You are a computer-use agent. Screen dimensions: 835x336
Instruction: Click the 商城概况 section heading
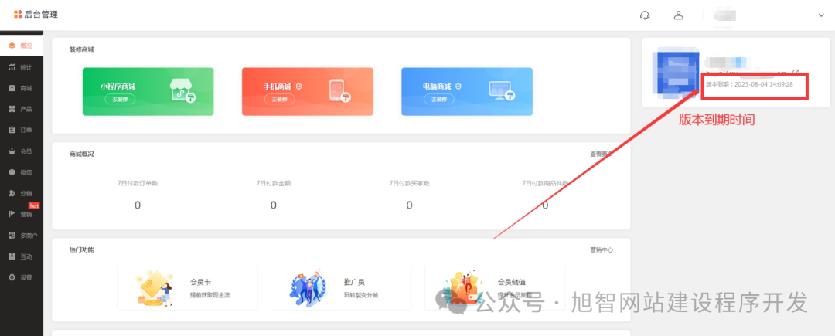pos(81,154)
